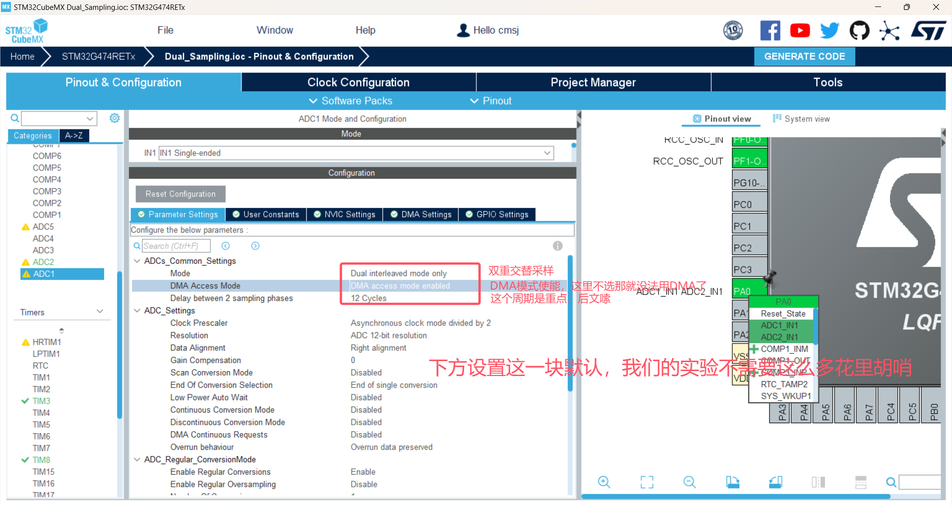Select COMP1 in the peripherals list
This screenshot has height=506, width=952.
coord(47,215)
